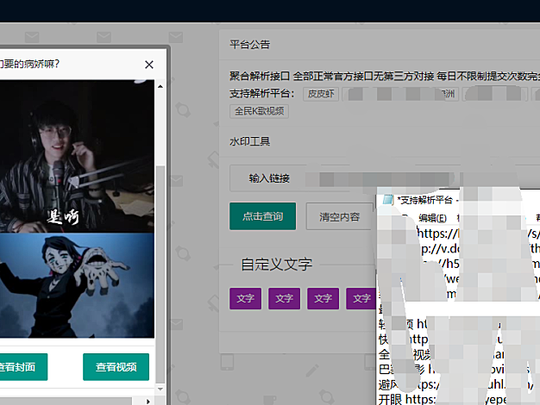The image size is (540, 405).
Task: Click the green 点击查询 button
Action: tap(263, 216)
